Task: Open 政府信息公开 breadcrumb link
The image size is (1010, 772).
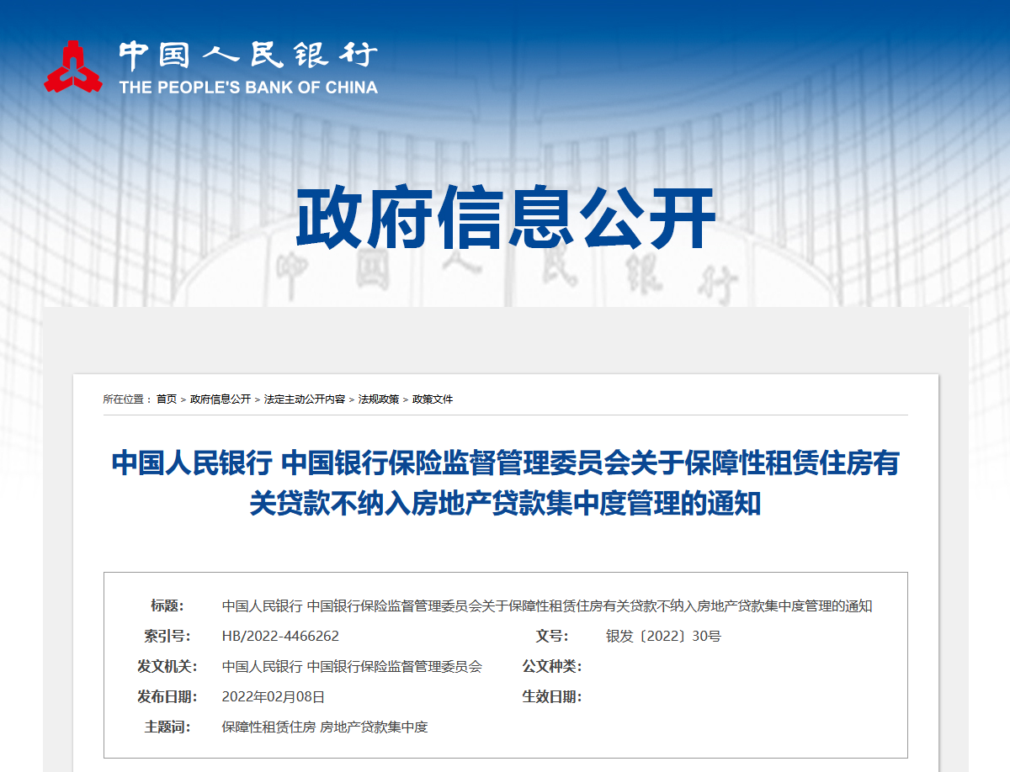Action: pos(221,399)
